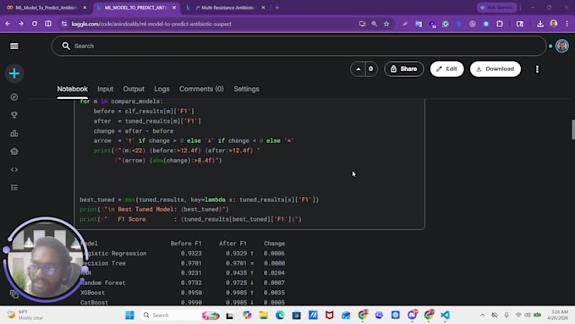Screen dimensions: 575x324
Task: Go back in browser history
Action: pos(8,24)
